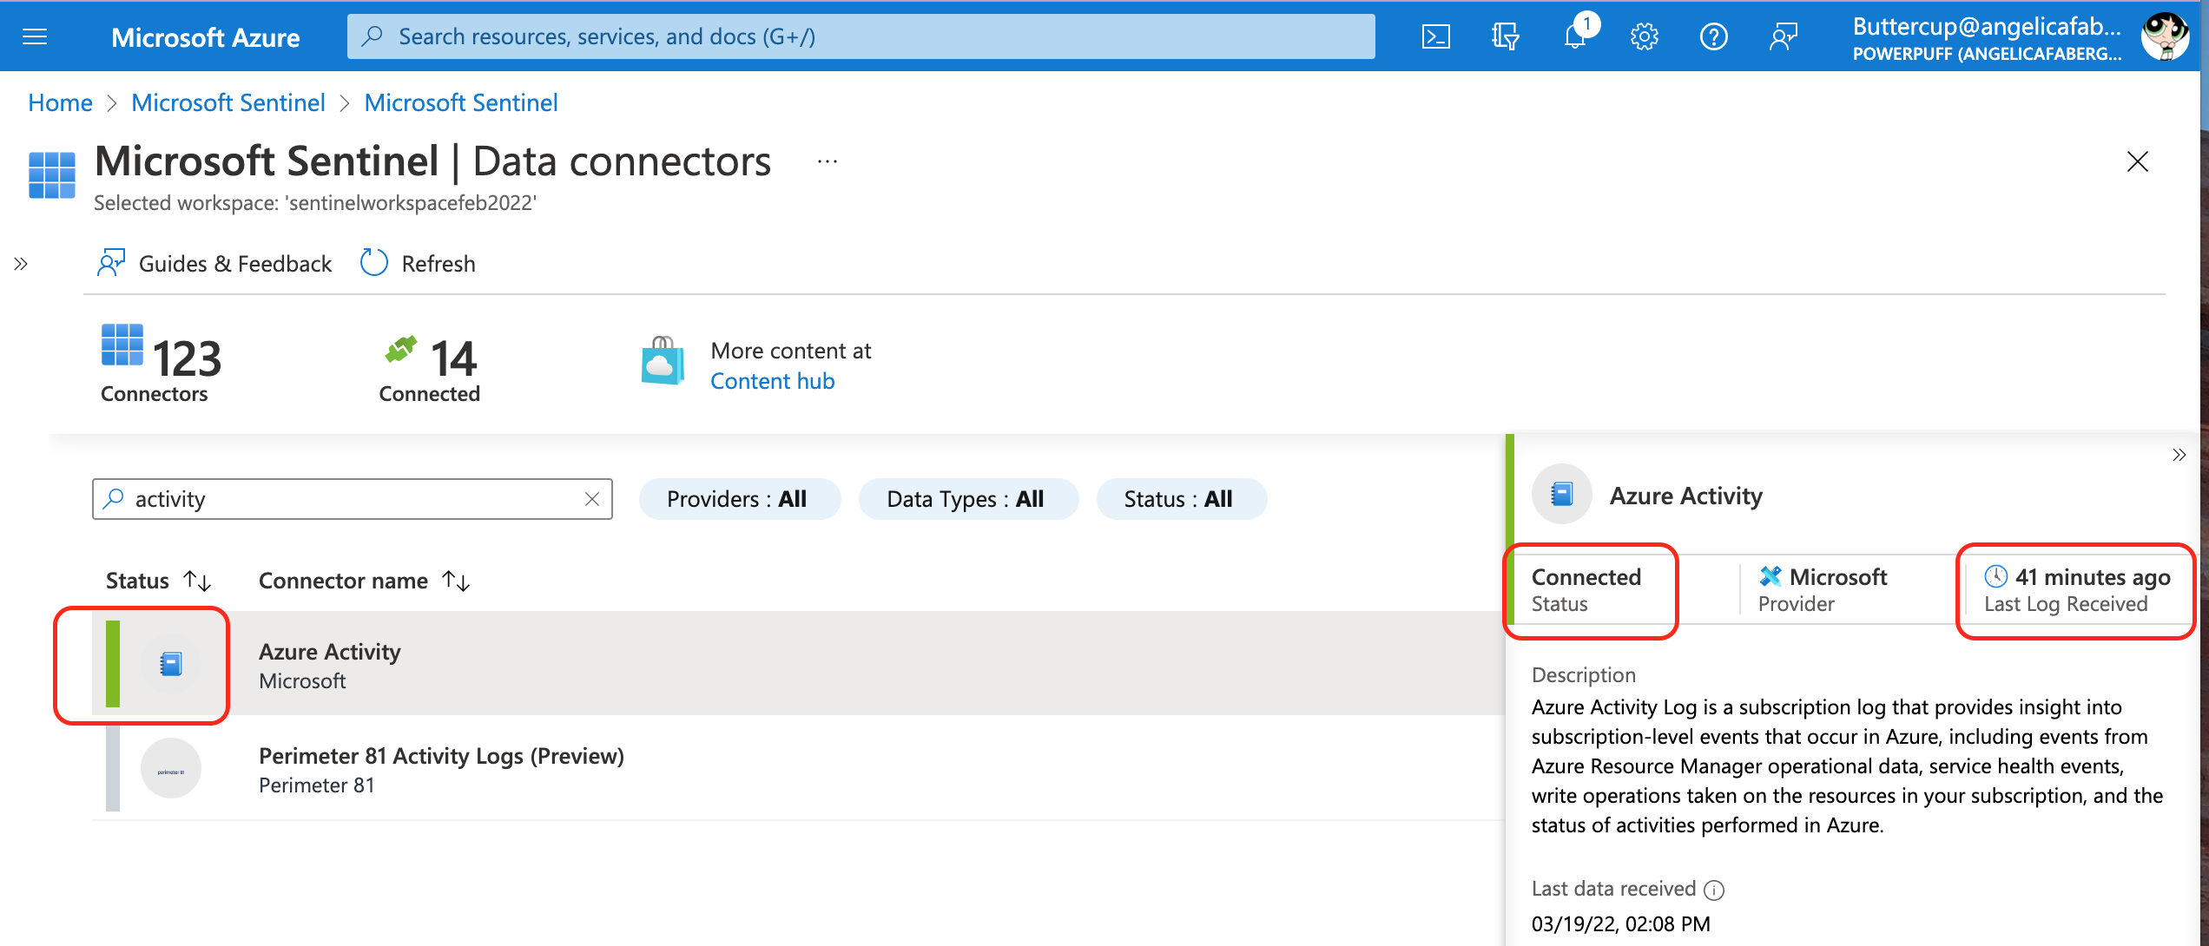Open the Providers: All filter
The height and width of the screenshot is (946, 2209).
(x=739, y=498)
